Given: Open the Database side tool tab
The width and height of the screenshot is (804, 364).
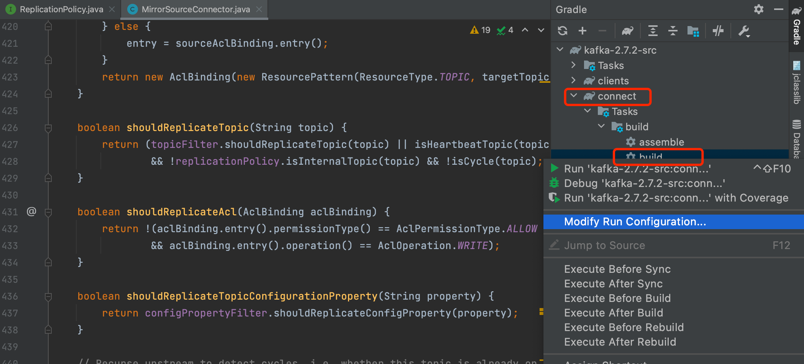Looking at the screenshot, I should point(796,139).
